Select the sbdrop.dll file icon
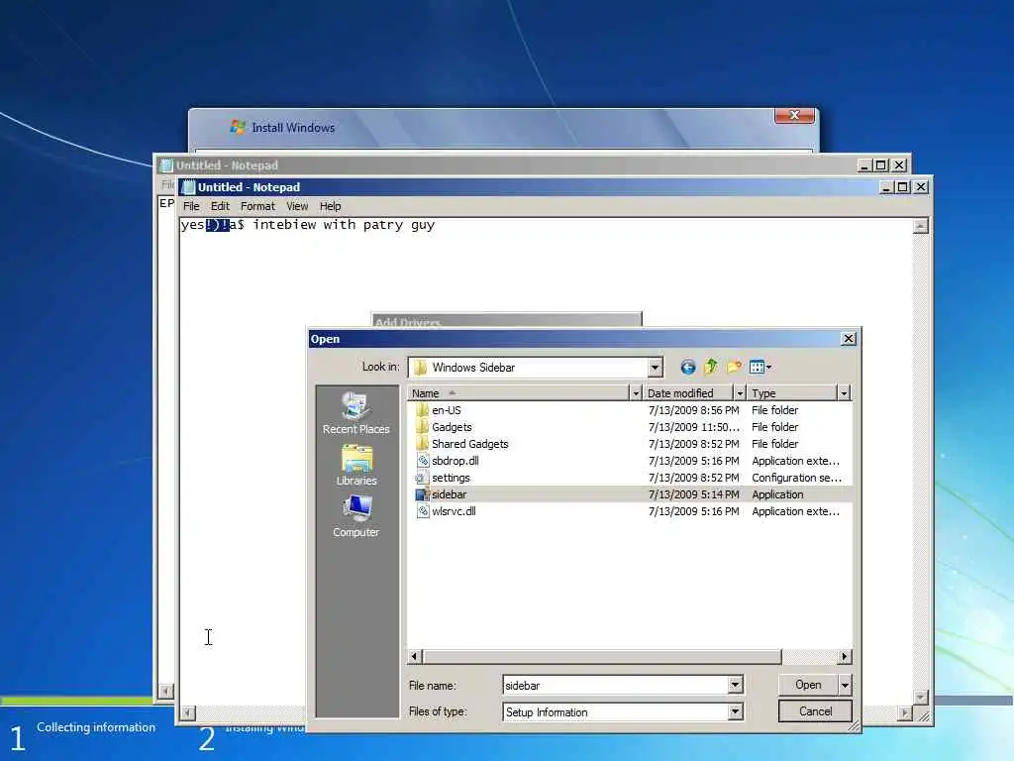The height and width of the screenshot is (761, 1014). [x=422, y=461]
